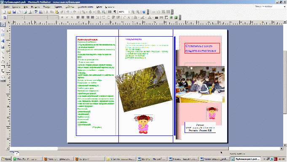Select the Arrow drawing tool
Viewport: 287px width, 162px height.
coord(3,57)
